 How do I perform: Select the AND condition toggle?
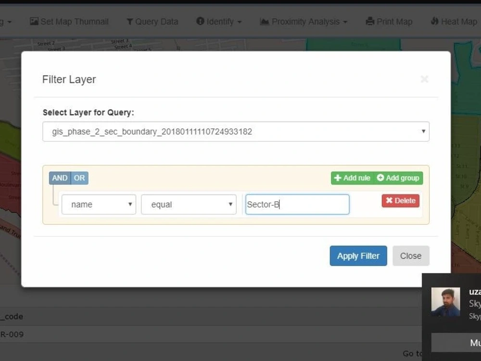tap(60, 178)
